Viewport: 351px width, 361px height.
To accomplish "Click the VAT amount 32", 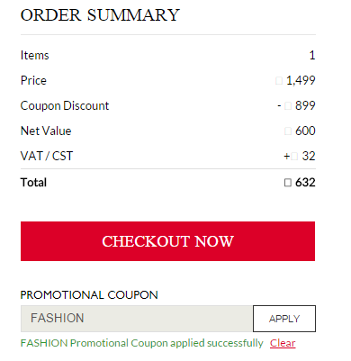I will tap(309, 156).
